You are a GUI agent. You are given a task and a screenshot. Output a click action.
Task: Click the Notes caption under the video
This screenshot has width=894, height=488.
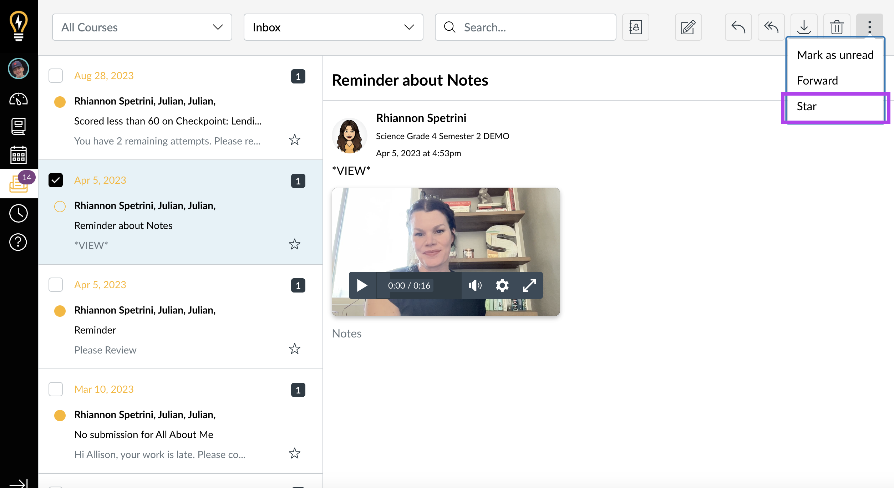click(347, 334)
